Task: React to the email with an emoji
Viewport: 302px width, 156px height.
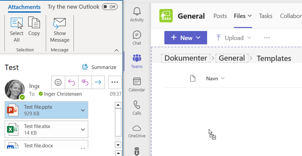Action: (58, 82)
